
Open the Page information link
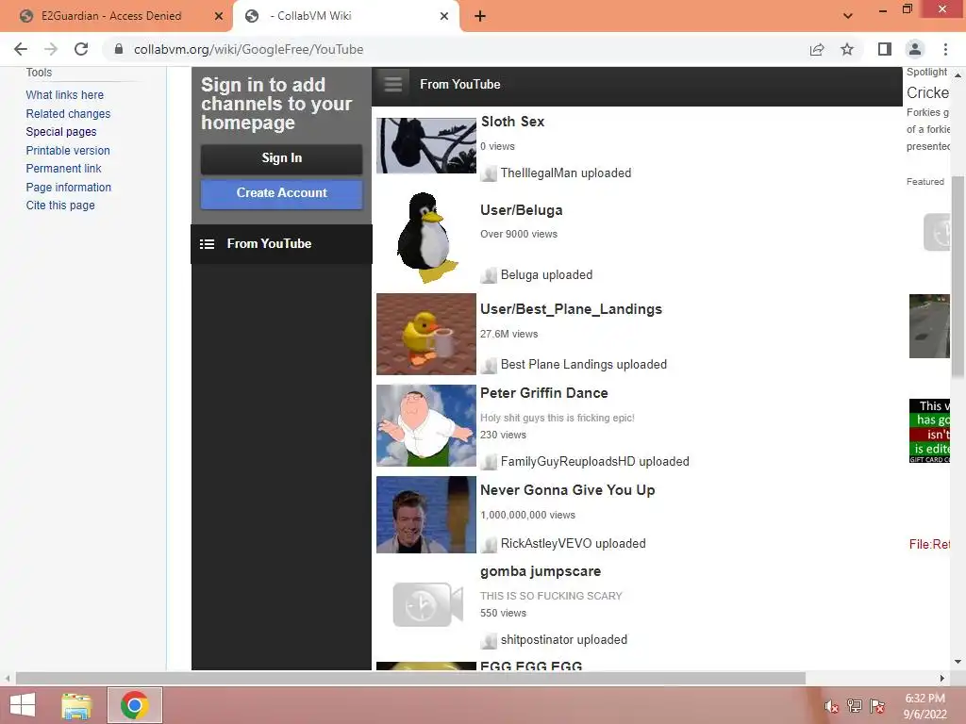click(68, 188)
